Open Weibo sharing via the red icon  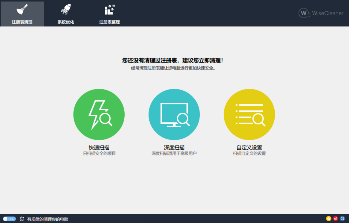[336, 218]
